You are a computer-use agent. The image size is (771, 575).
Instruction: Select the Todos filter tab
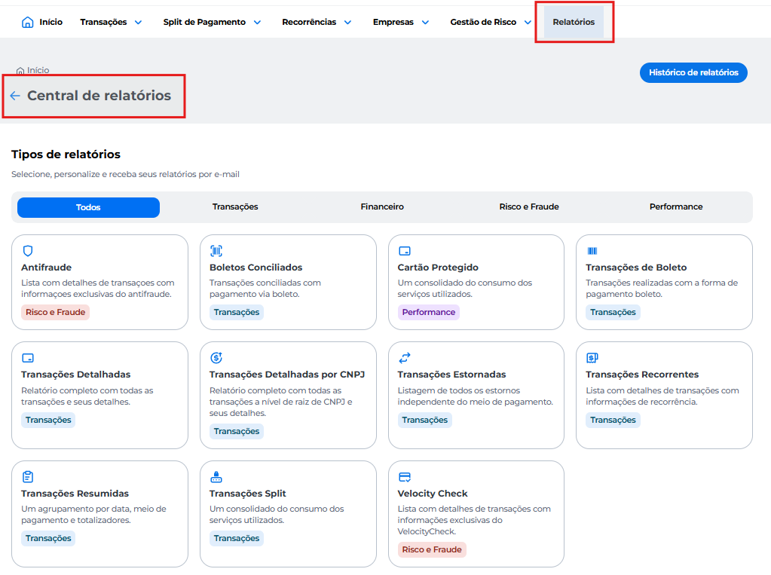tap(88, 207)
